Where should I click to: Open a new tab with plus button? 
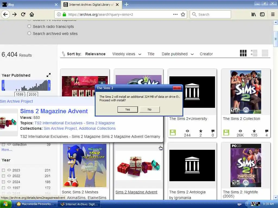[x=127, y=4]
